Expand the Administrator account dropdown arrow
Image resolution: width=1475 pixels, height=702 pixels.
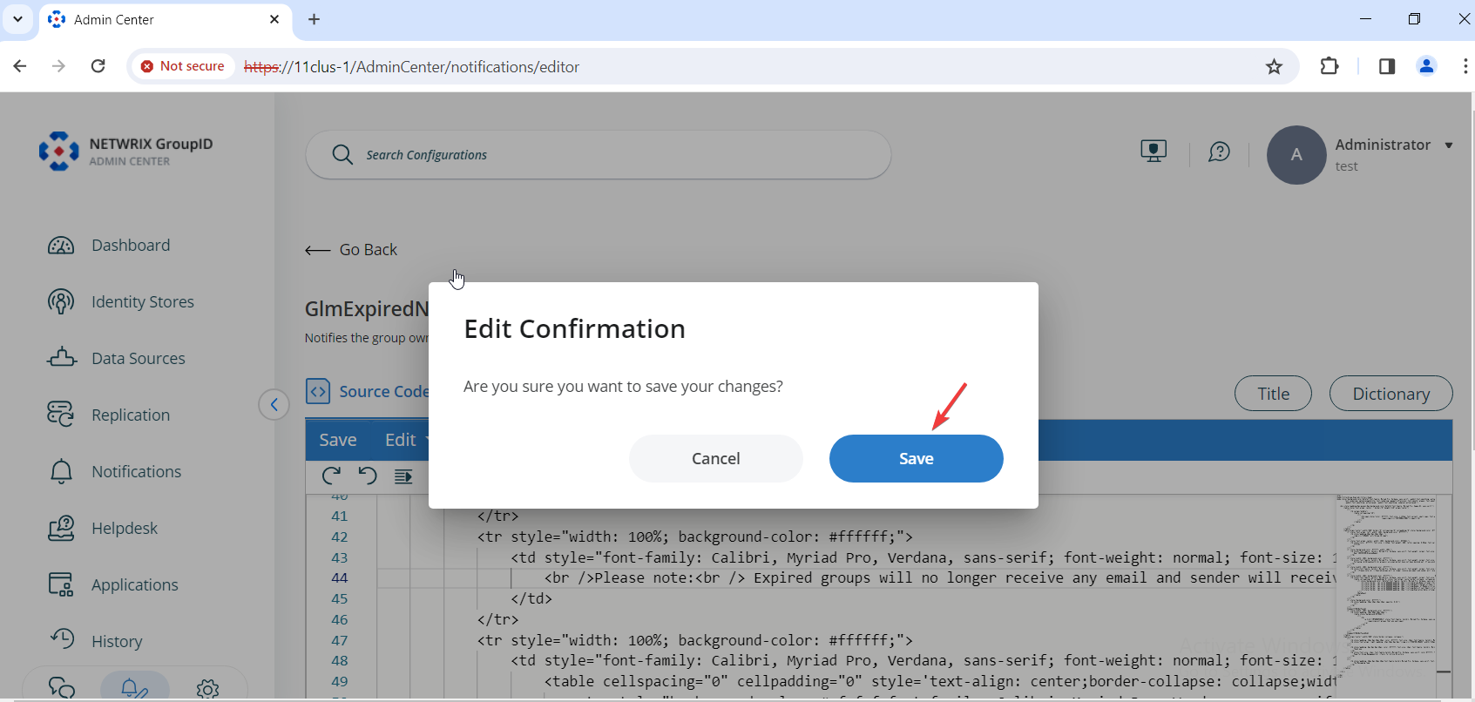coord(1449,145)
